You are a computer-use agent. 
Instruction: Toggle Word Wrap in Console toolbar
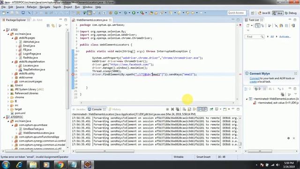[195, 109]
